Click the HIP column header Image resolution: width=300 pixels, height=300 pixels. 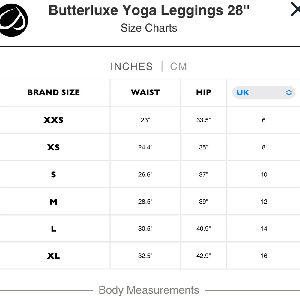pos(203,92)
